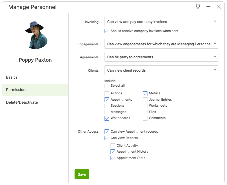227x185 pixels.
Task: Close the Manage Personnel dialog
Action: tap(219, 7)
